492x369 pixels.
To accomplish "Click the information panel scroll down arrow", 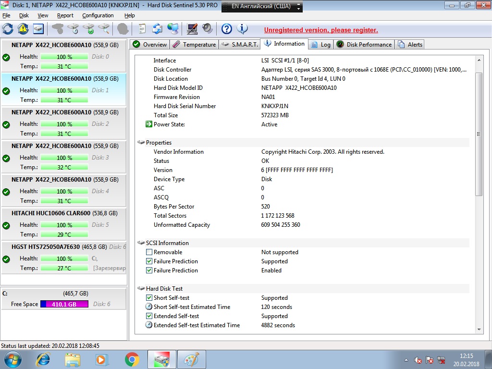I will pos(479,330).
